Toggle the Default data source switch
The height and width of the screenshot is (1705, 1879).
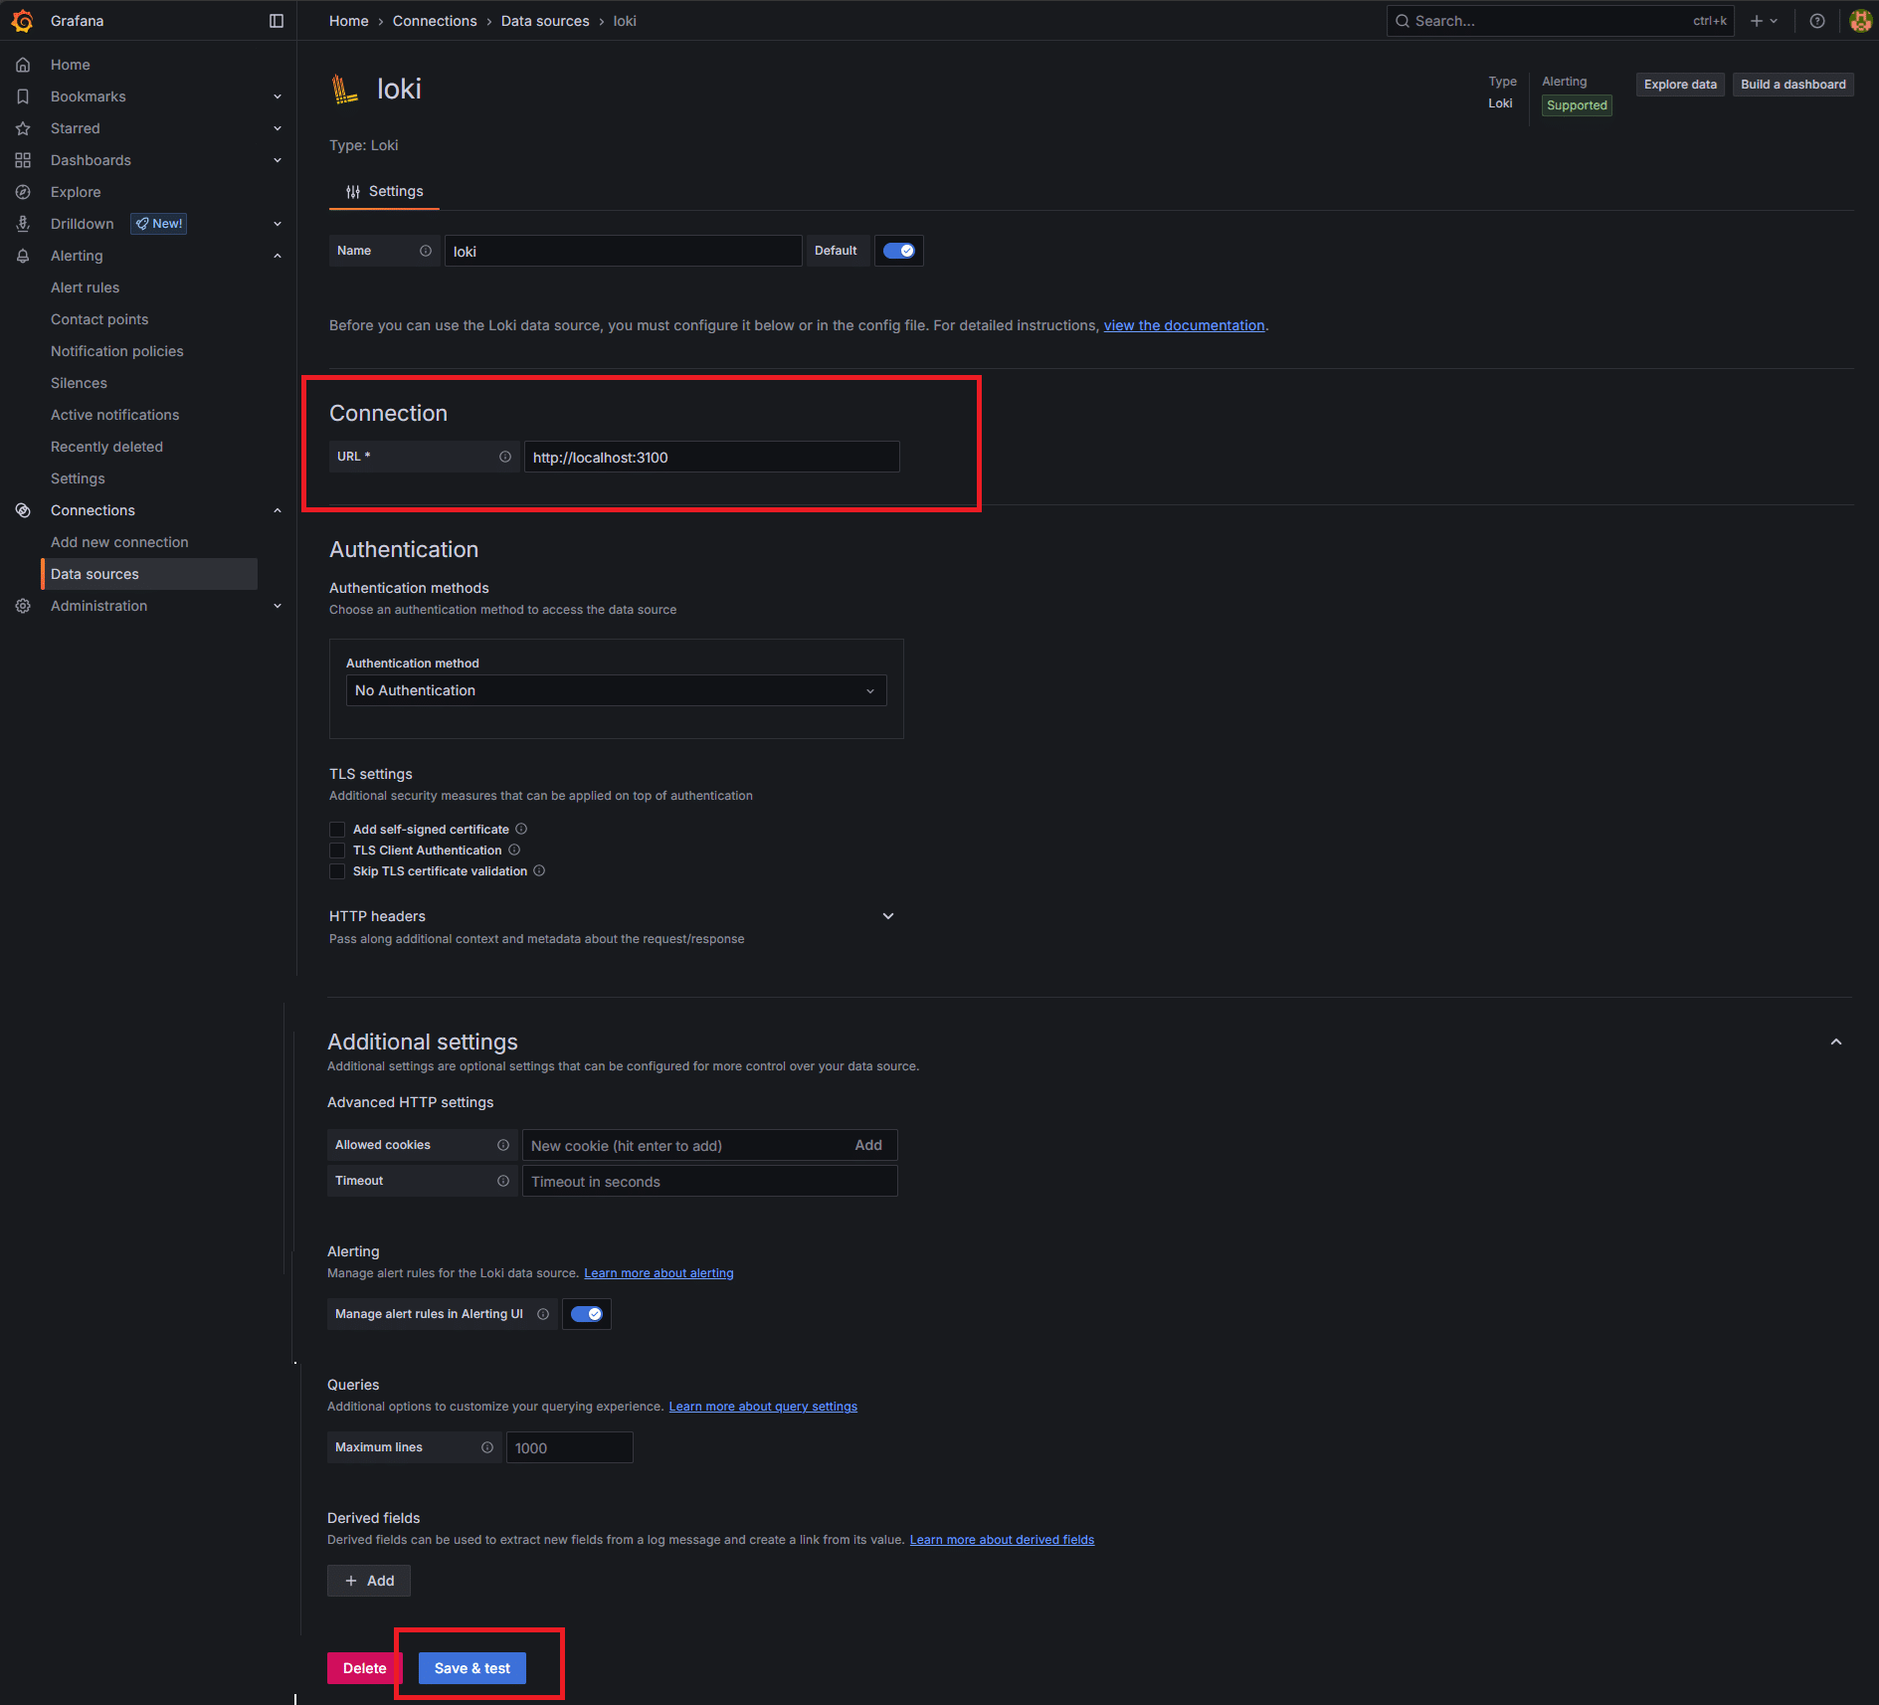coord(899,251)
